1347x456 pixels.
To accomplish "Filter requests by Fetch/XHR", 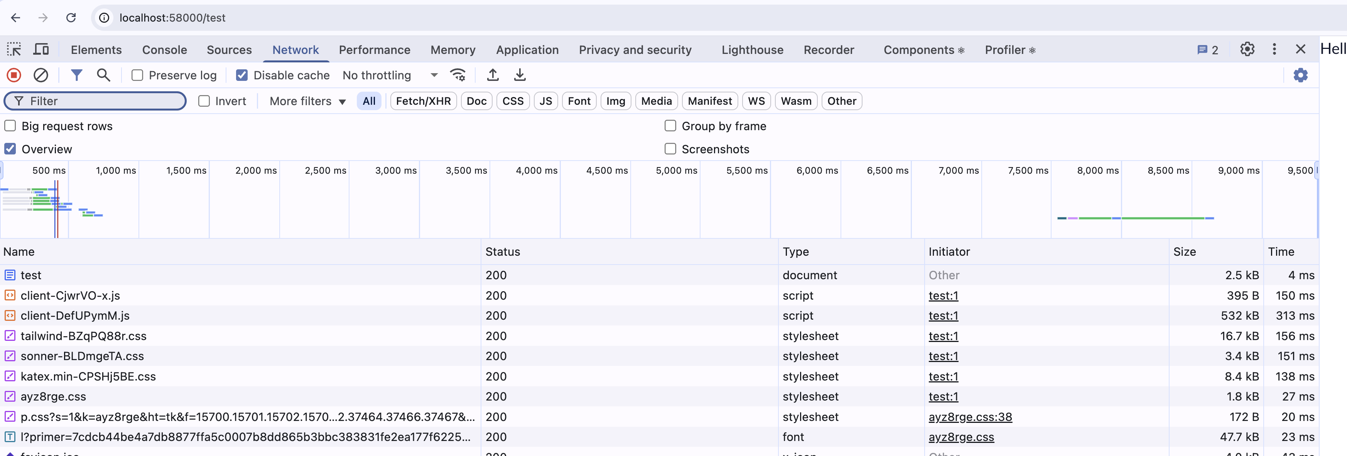I will pyautogui.click(x=423, y=101).
